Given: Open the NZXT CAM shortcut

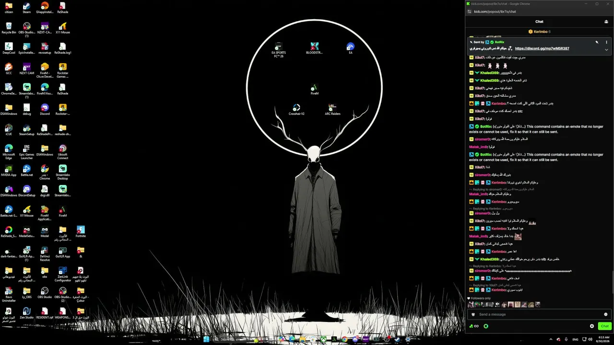Looking at the screenshot, I should [27, 69].
